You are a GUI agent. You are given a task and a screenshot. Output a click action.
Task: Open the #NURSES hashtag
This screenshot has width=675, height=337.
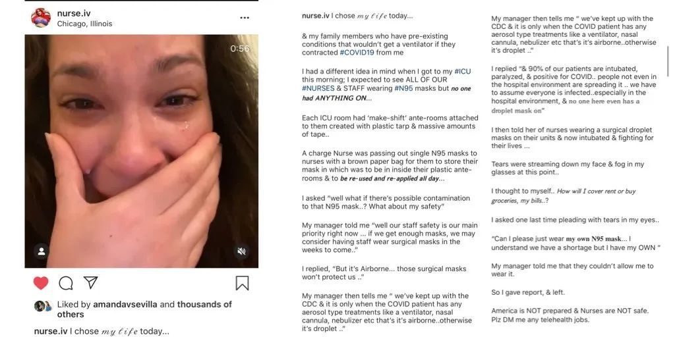tap(318, 88)
